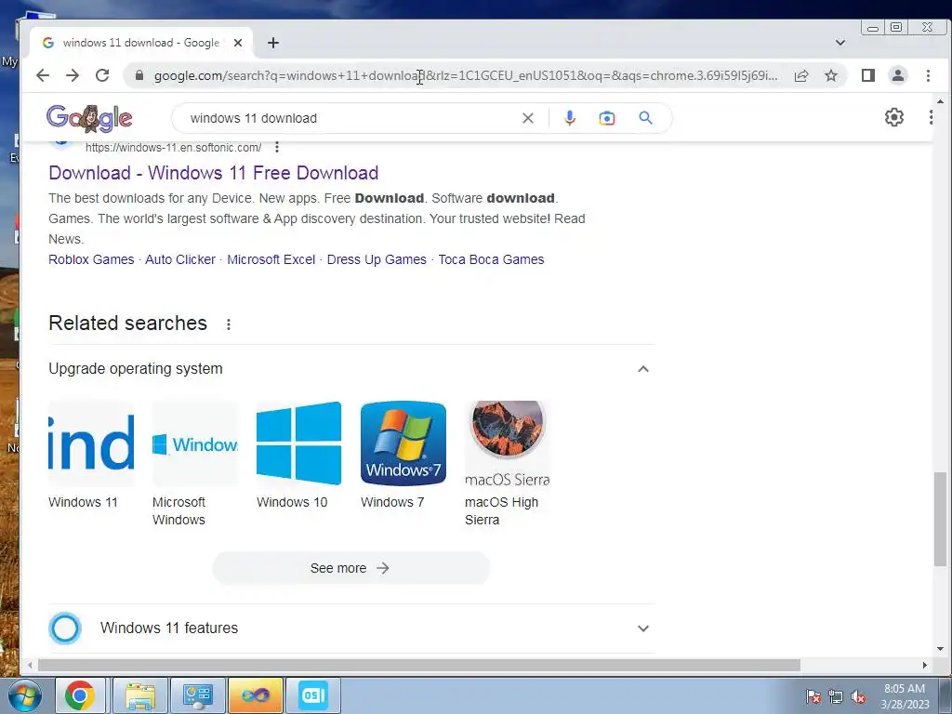
Task: Open the Roblox Games sitelink
Action: (91, 260)
